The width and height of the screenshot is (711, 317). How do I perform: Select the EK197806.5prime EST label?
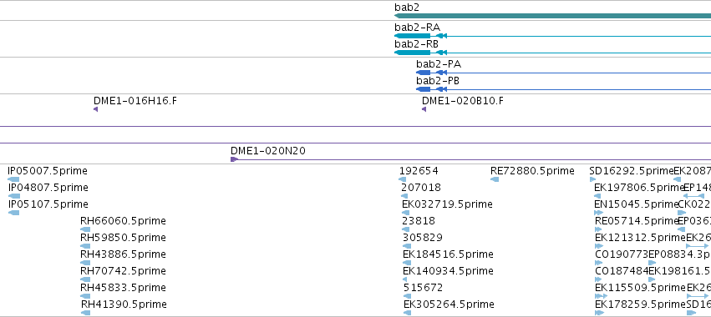(639, 188)
